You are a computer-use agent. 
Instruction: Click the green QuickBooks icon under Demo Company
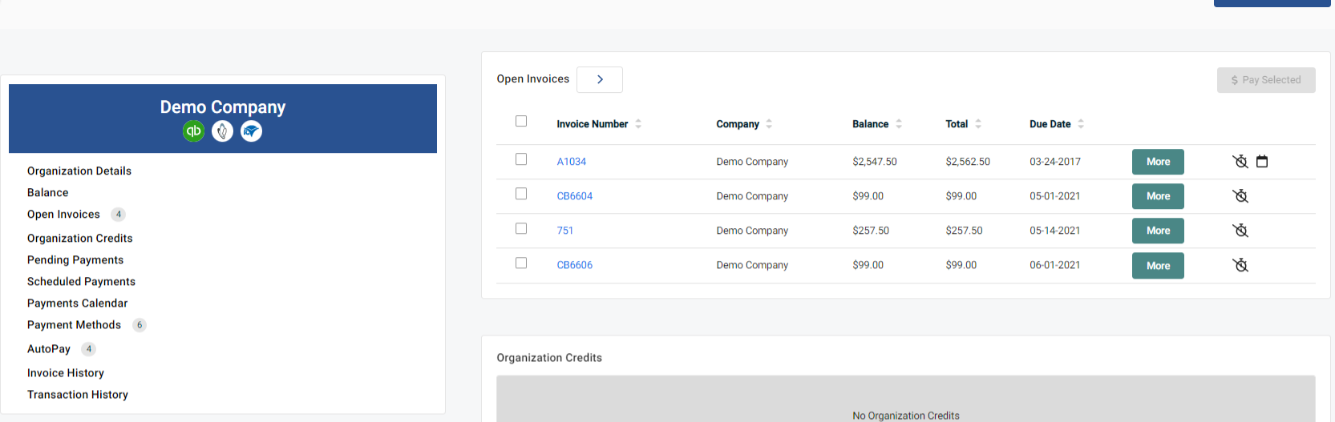click(193, 131)
